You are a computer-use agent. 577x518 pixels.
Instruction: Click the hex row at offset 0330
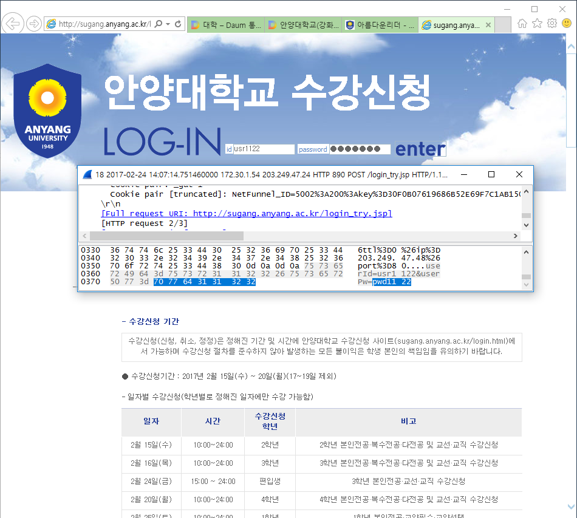pyautogui.click(x=261, y=250)
